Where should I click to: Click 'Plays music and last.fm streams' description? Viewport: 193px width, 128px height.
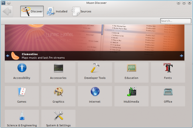point(43,58)
